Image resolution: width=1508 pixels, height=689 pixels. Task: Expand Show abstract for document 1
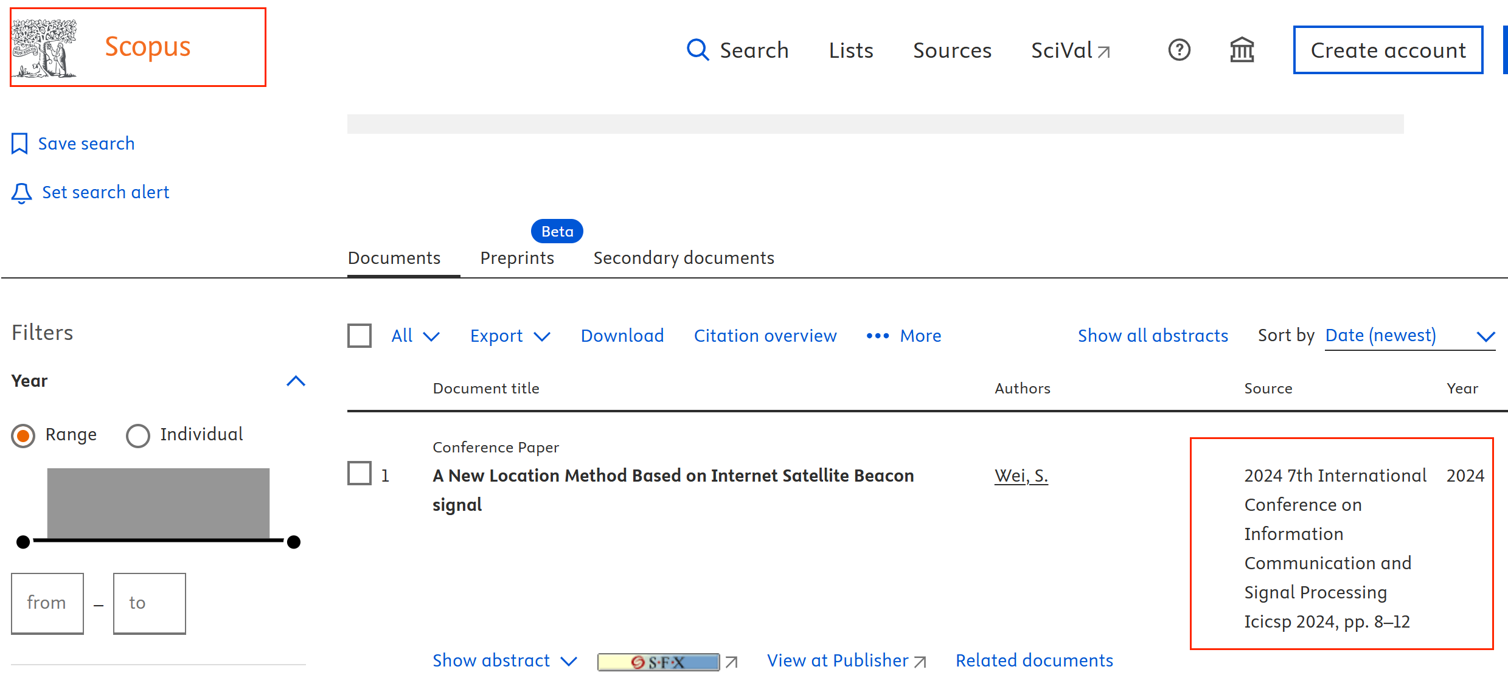point(504,660)
